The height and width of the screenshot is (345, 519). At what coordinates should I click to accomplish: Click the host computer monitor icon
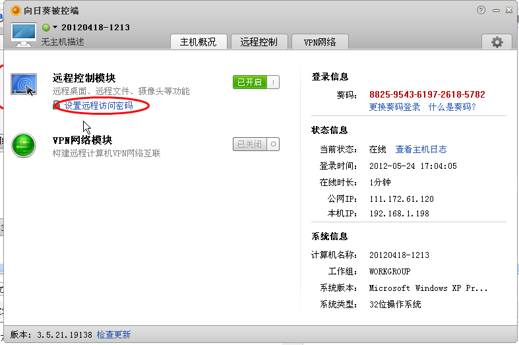(23, 35)
